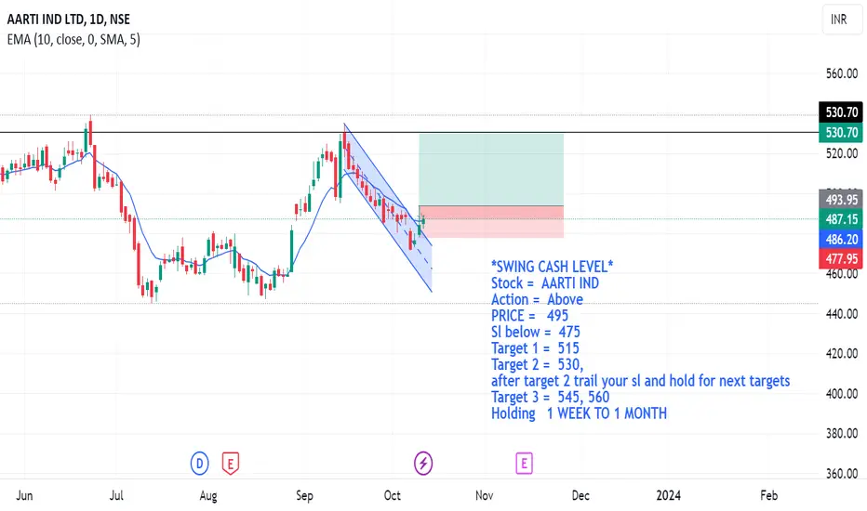Viewport: 867px width, 511px height.
Task: Click the red 477.95 stop label
Action: click(840, 258)
